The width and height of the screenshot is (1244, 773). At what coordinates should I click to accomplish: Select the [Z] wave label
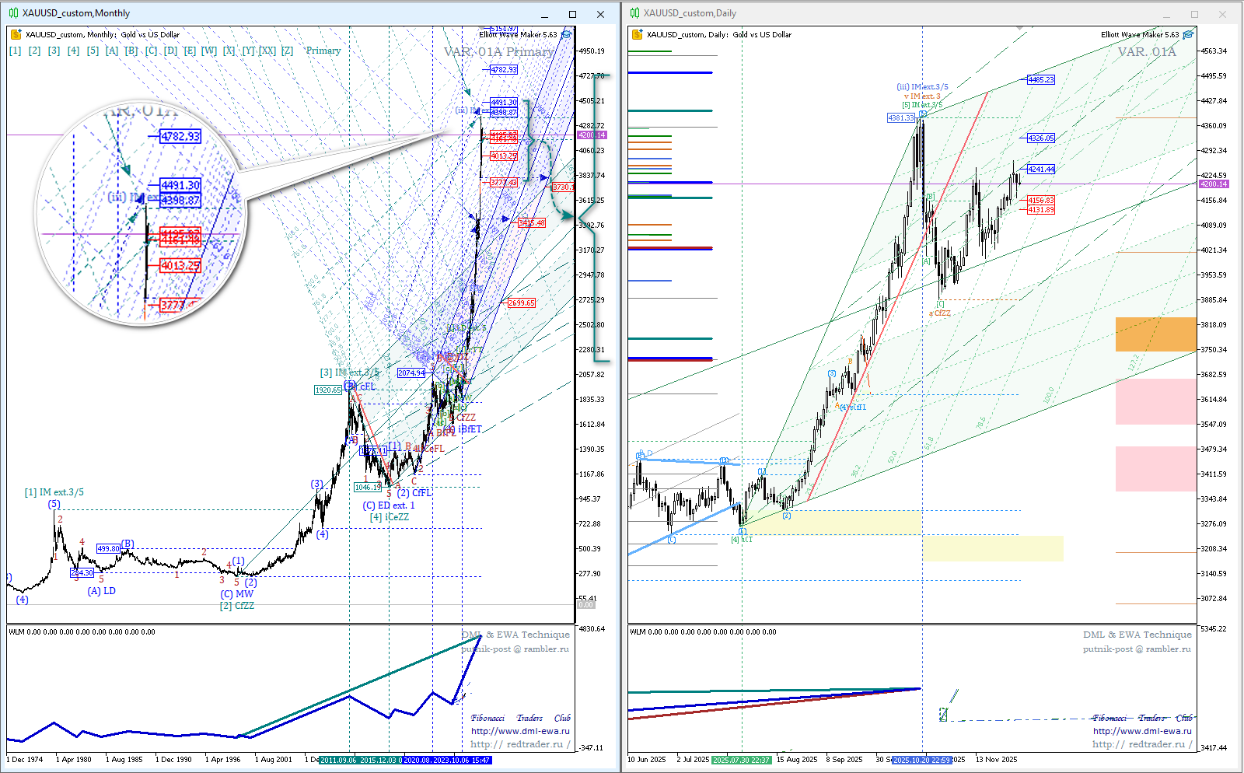pyautogui.click(x=288, y=51)
